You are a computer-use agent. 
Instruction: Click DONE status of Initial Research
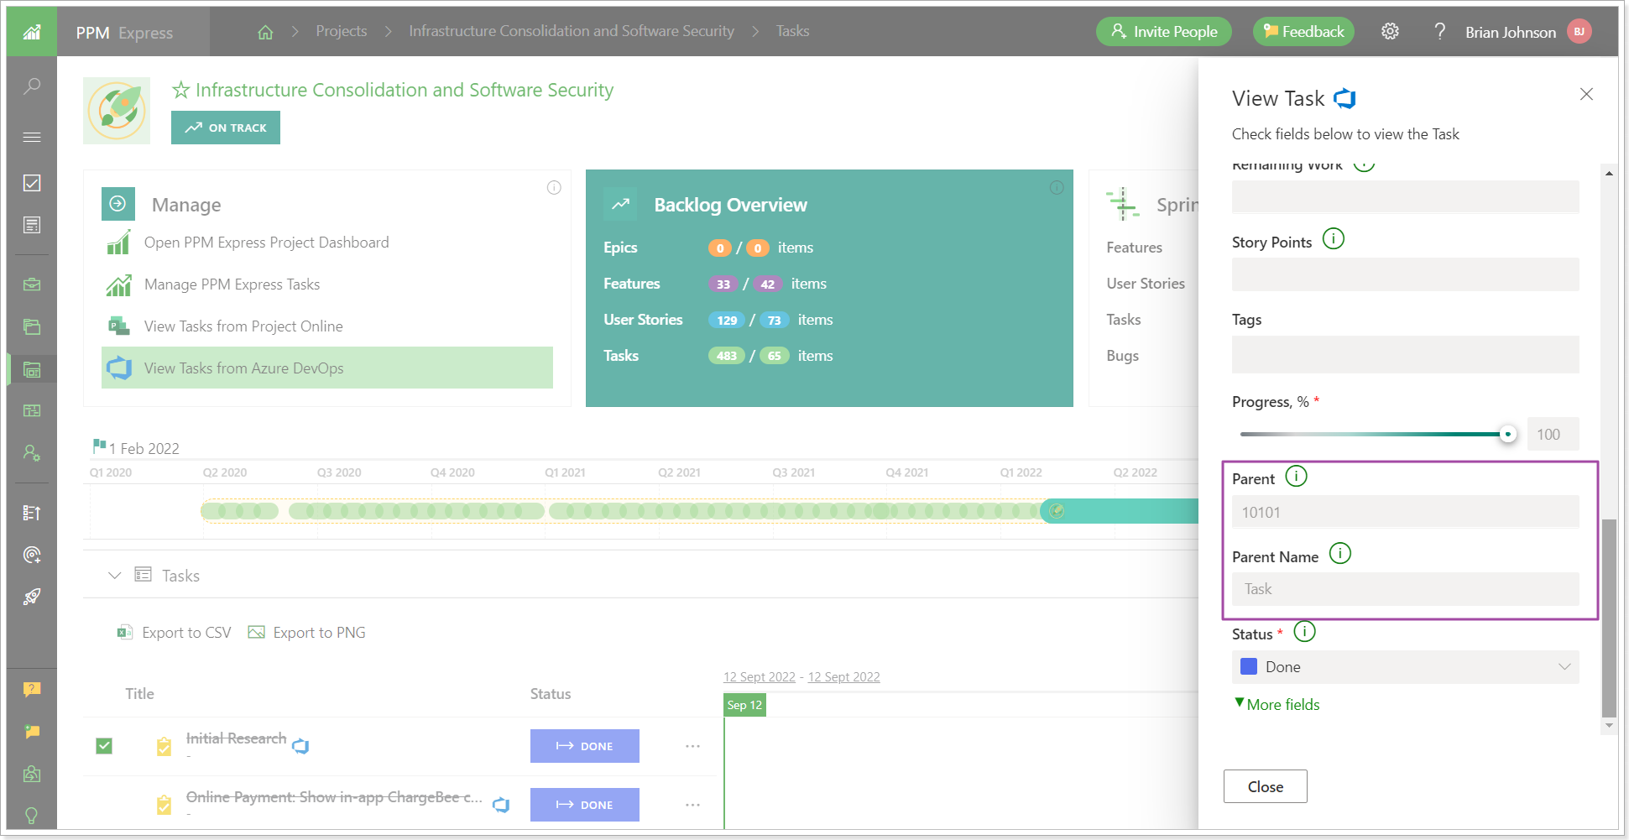coord(585,746)
